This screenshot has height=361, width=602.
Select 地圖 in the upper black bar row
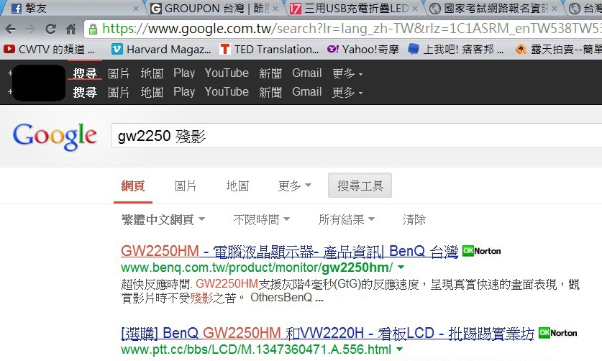tap(152, 73)
